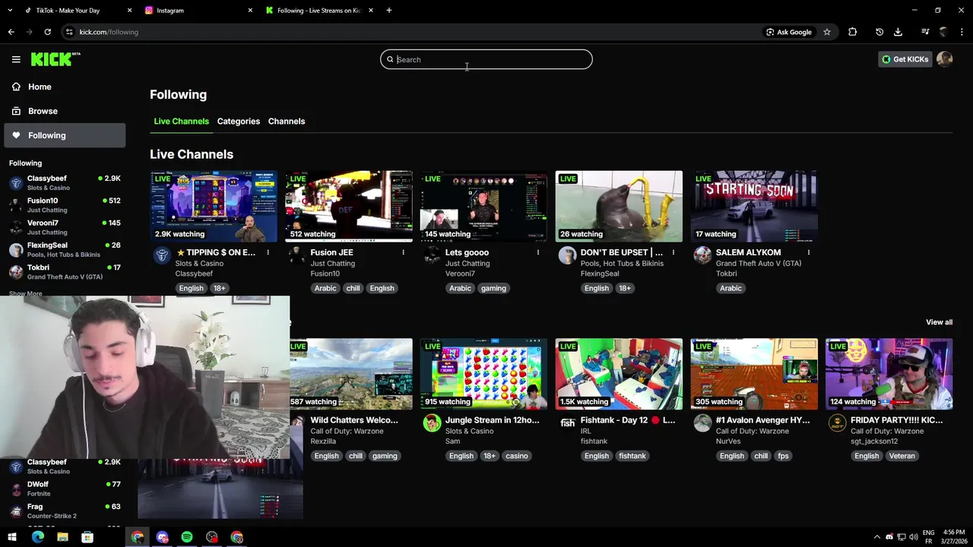Open a new browser tab
The height and width of the screenshot is (547, 973).
point(388,10)
